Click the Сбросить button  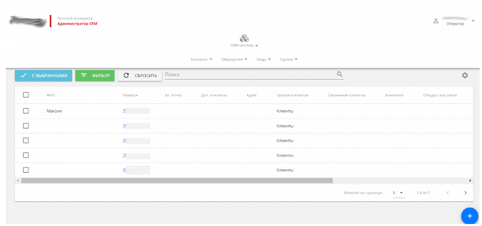(140, 76)
